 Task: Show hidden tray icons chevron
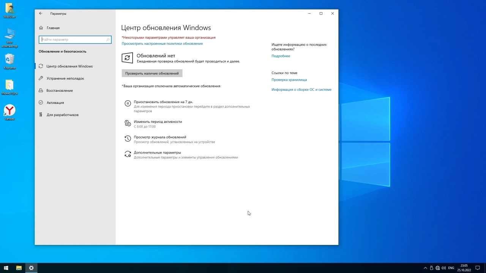[x=425, y=268]
